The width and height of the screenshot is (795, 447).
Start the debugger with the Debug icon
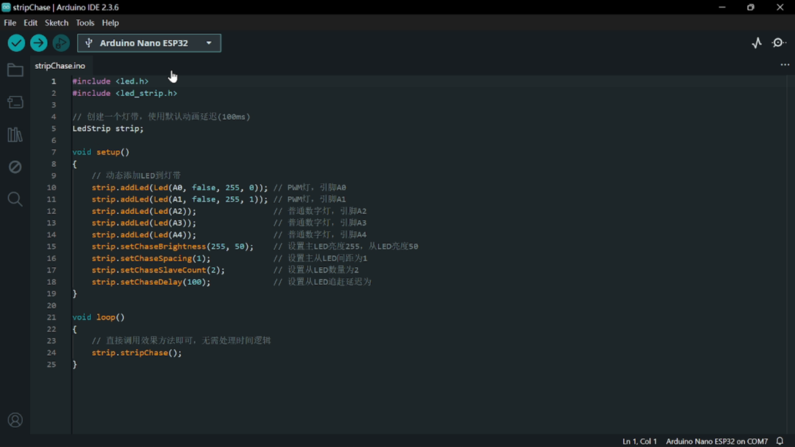(61, 43)
